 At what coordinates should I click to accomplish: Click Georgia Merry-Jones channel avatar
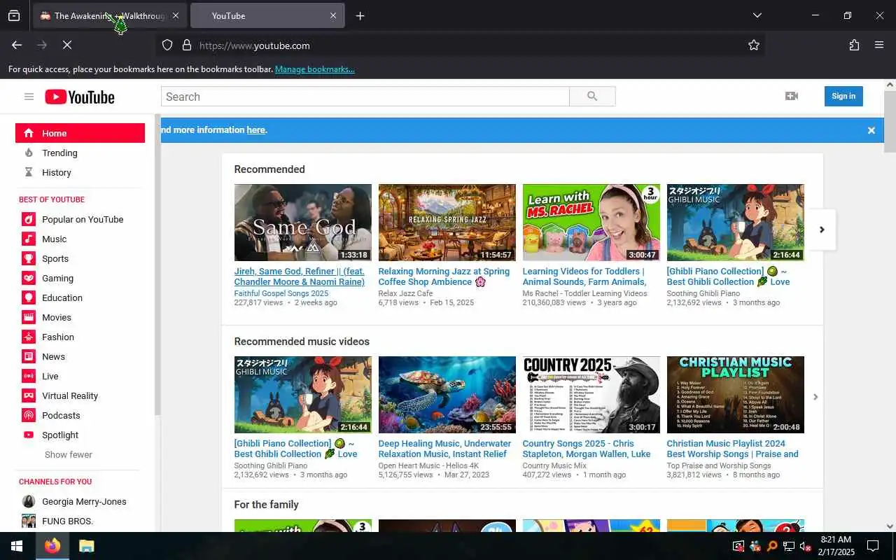29,501
